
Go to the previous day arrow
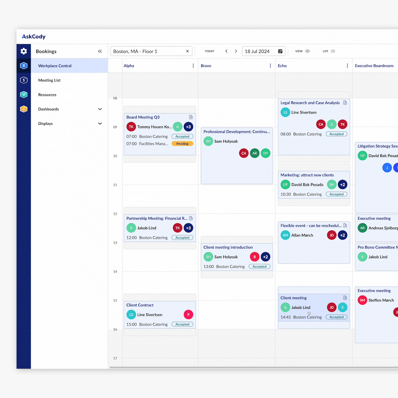point(226,51)
